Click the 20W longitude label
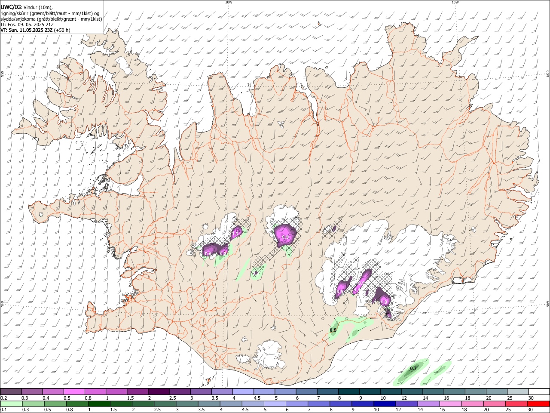The image size is (550, 413). point(229,2)
